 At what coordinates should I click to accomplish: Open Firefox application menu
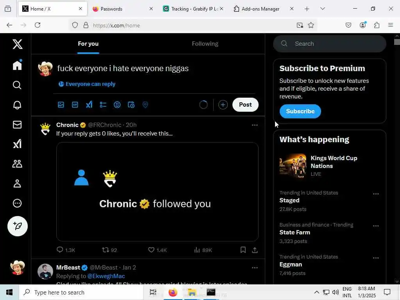(x=391, y=25)
